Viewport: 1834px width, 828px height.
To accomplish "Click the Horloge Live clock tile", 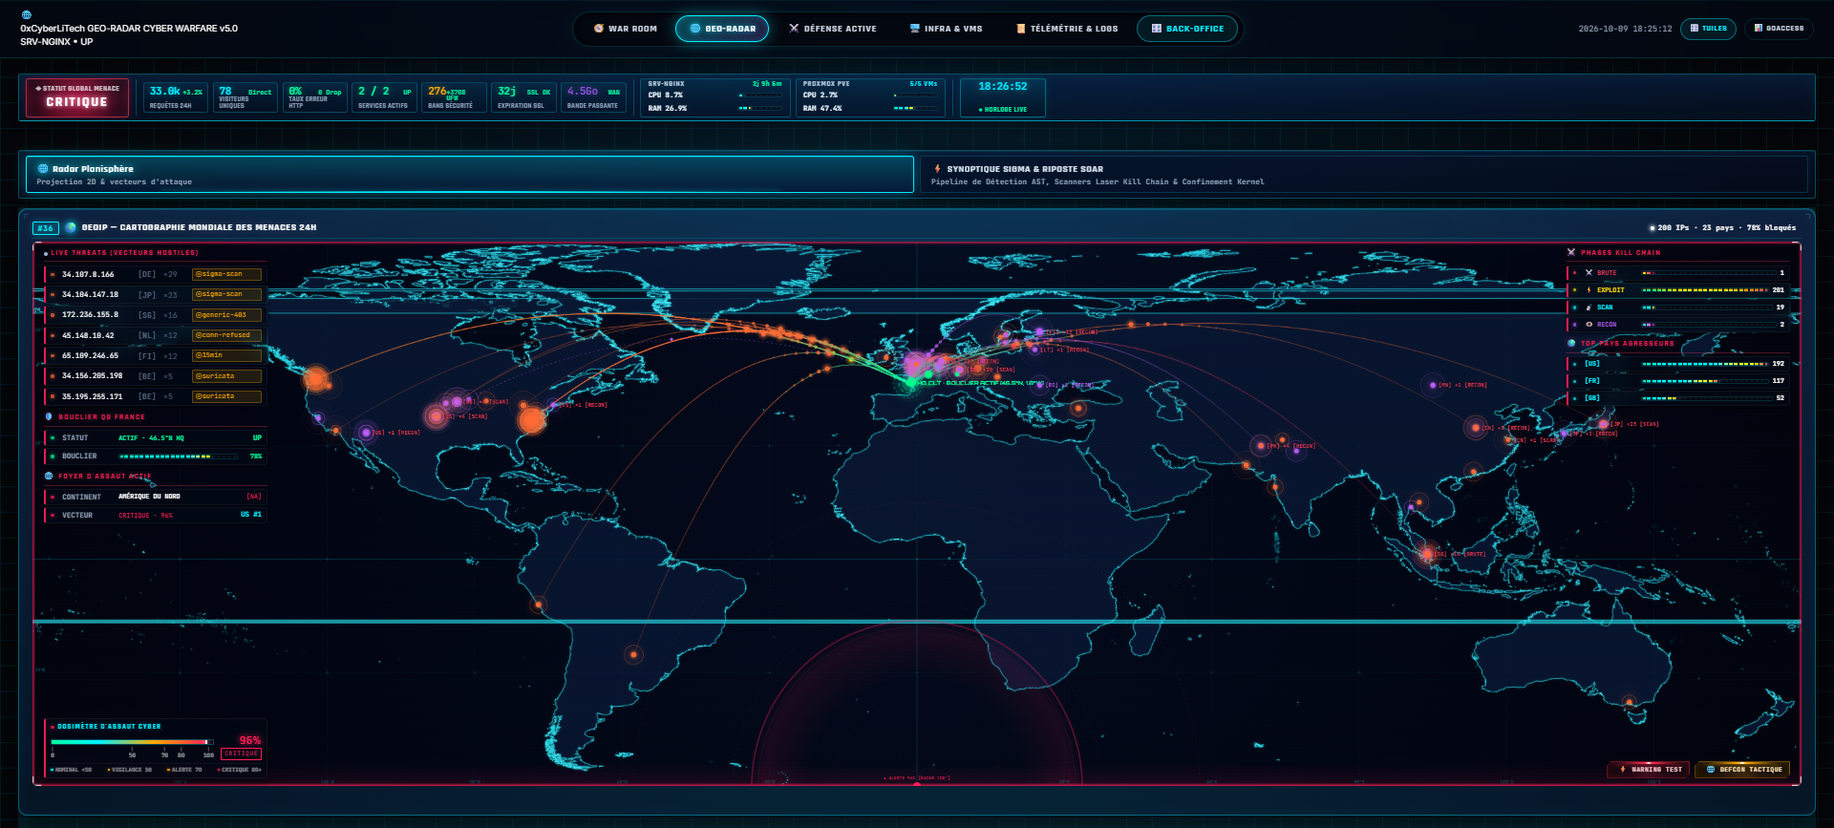I will 1003,97.
